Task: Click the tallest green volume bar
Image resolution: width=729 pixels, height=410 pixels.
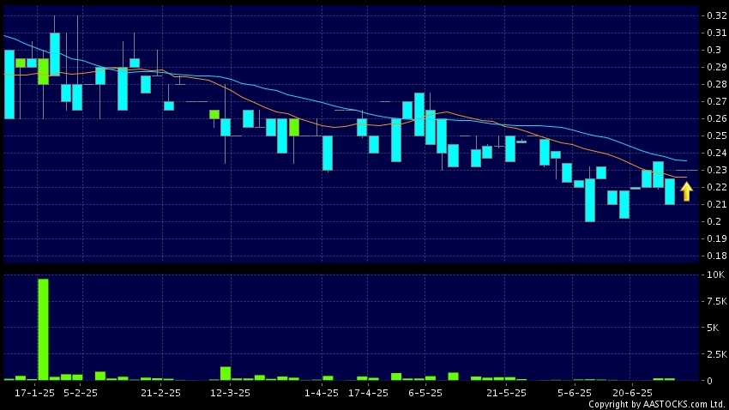Action: 43,329
